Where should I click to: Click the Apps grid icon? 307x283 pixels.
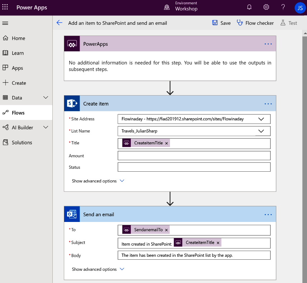[x=5, y=68]
